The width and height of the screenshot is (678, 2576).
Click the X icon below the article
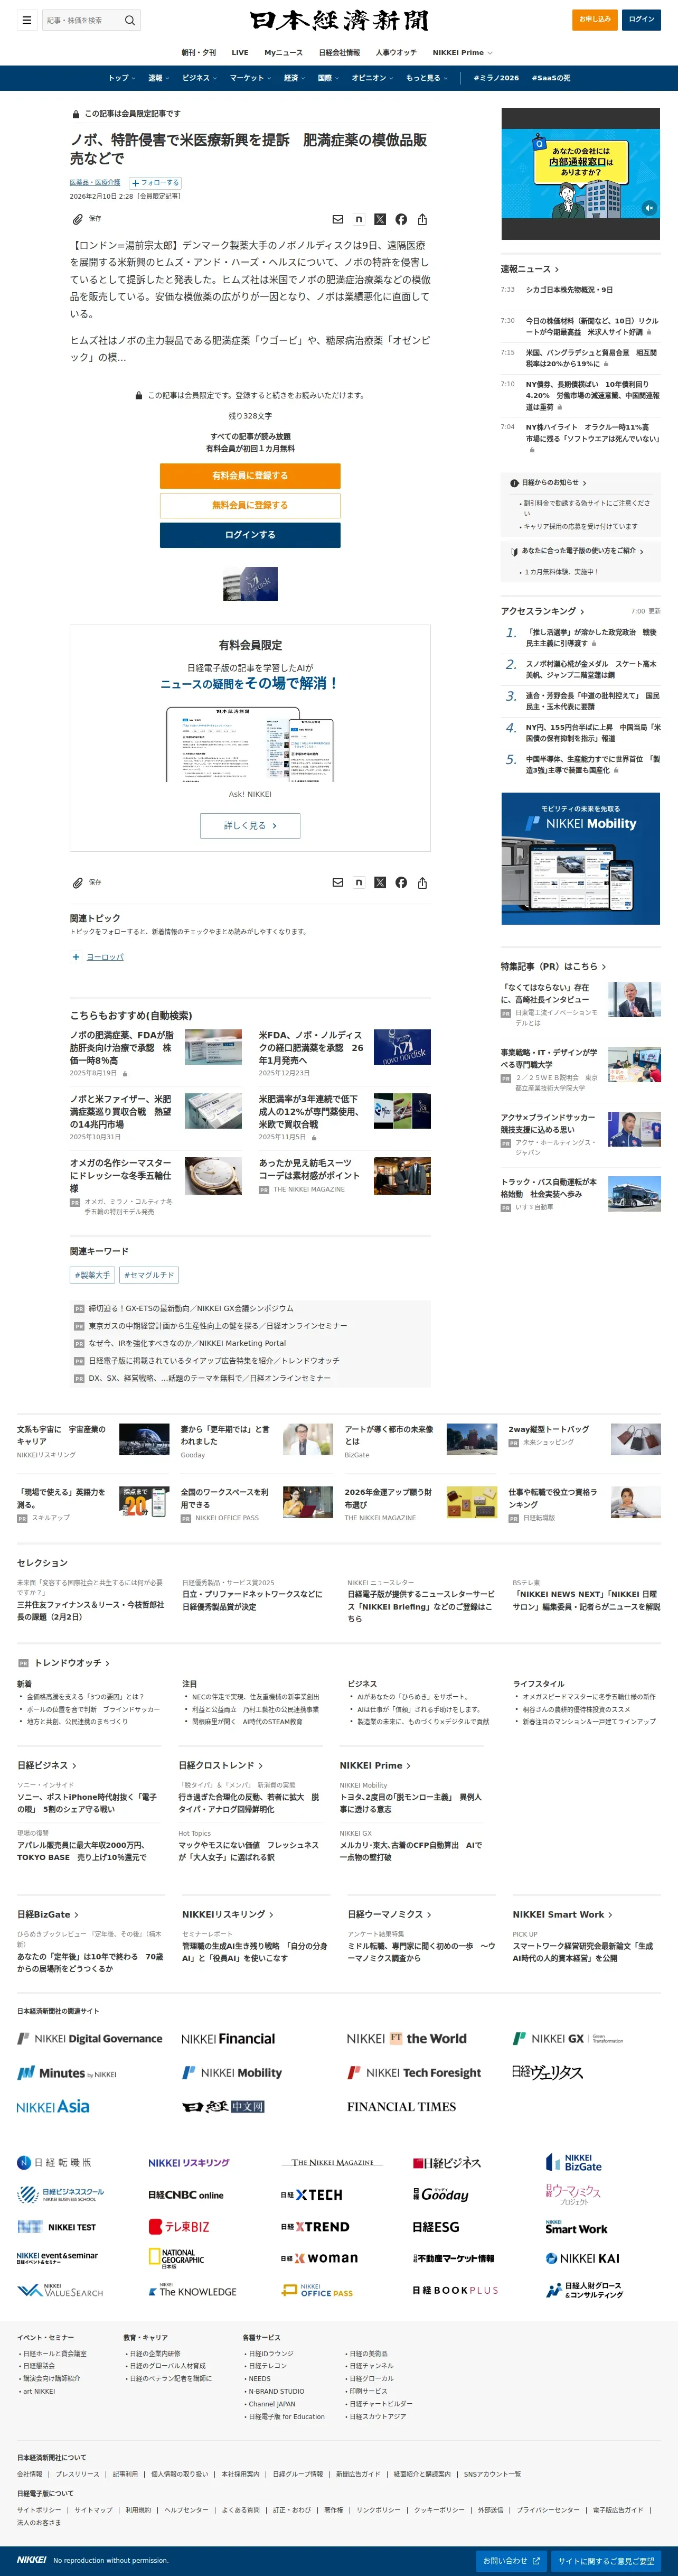[x=380, y=883]
